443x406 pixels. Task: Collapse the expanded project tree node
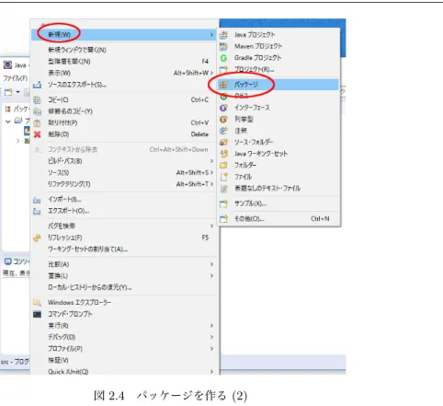click(x=8, y=122)
